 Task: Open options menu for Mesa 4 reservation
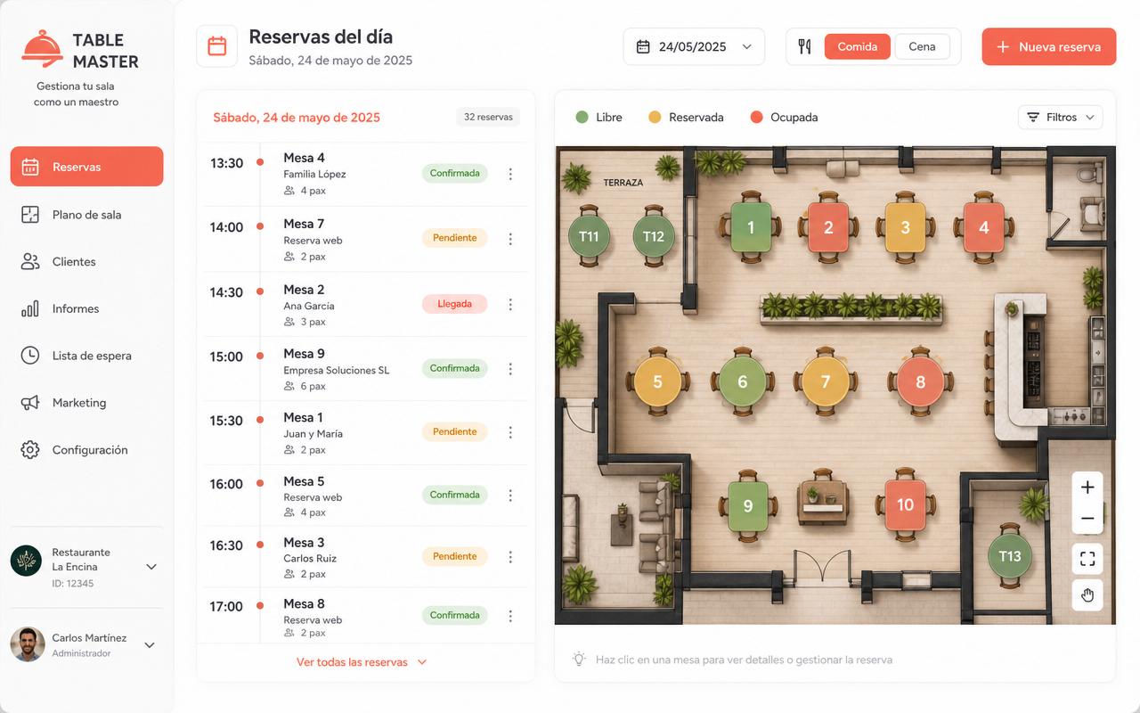click(x=510, y=174)
